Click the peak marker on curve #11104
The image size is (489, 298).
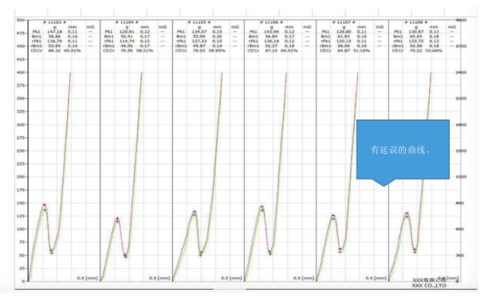[117, 219]
